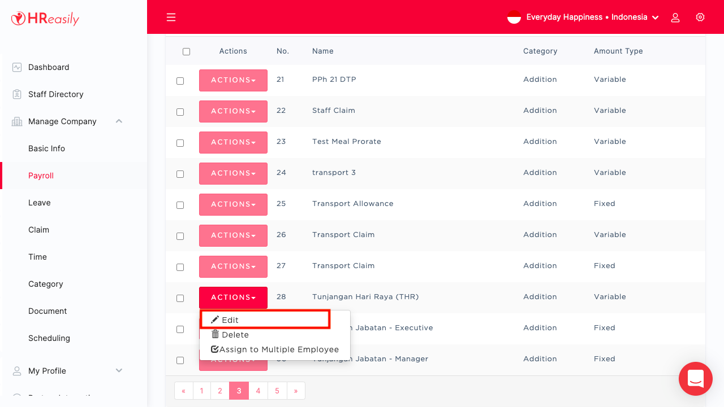Check the box for row 26 Transport Claim
Viewport: 724px width, 407px height.
click(x=180, y=236)
